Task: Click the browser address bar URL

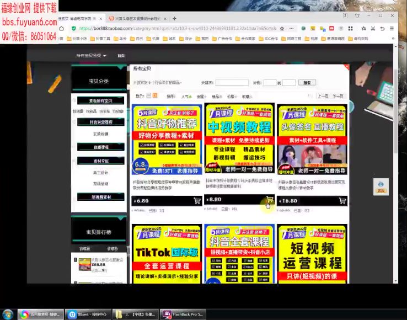Action: coord(178,29)
